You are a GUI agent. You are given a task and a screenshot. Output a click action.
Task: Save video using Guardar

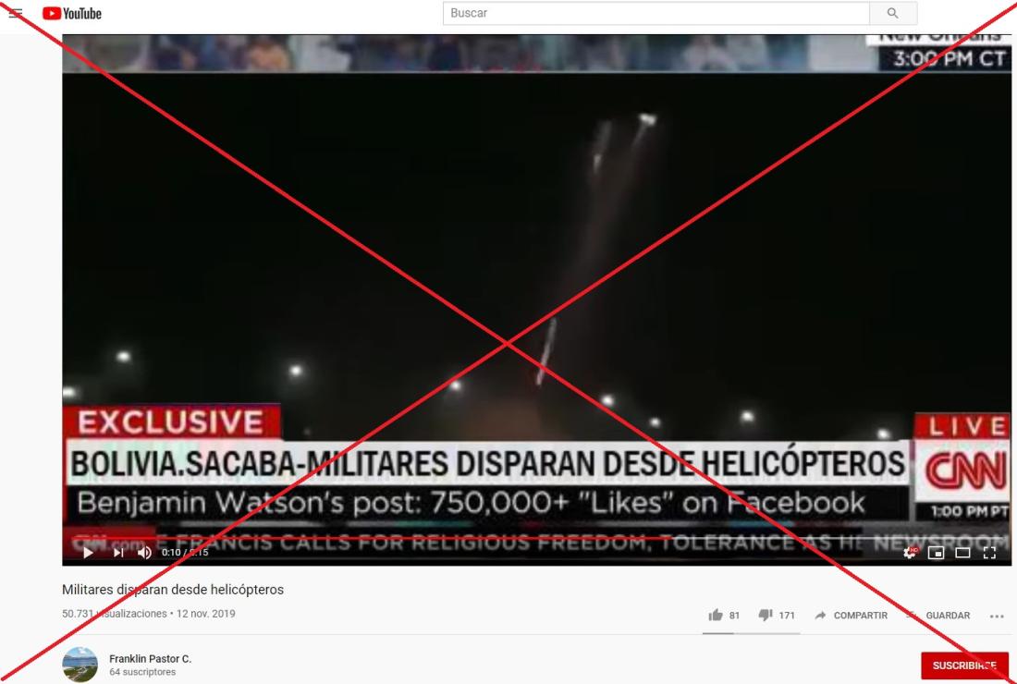937,616
